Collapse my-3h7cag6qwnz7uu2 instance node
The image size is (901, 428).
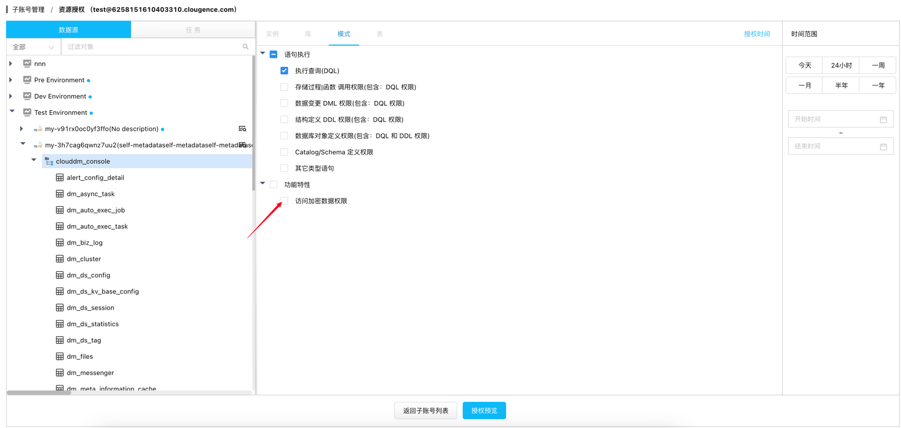click(23, 144)
